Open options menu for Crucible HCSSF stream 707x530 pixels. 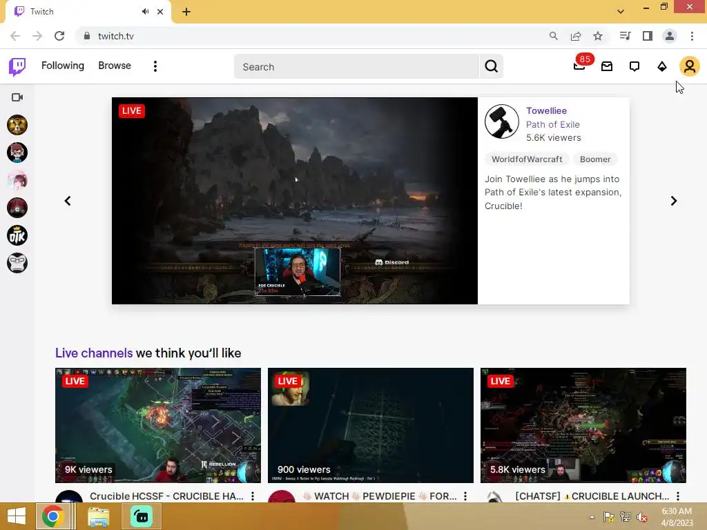point(253,496)
